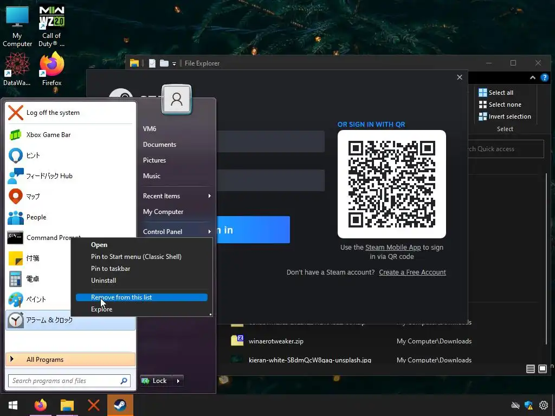Open My Computer desktop icon
This screenshot has height=416, width=555.
click(17, 27)
